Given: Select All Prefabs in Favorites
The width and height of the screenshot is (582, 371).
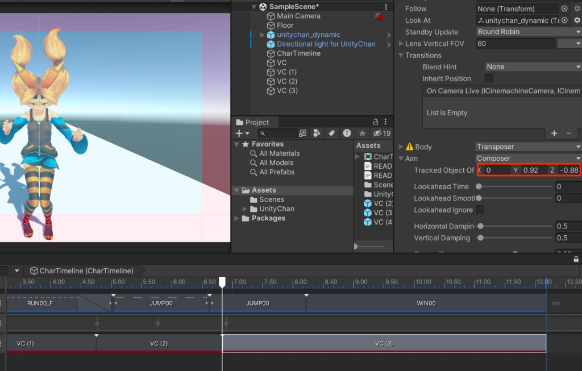Looking at the screenshot, I should [x=277, y=172].
